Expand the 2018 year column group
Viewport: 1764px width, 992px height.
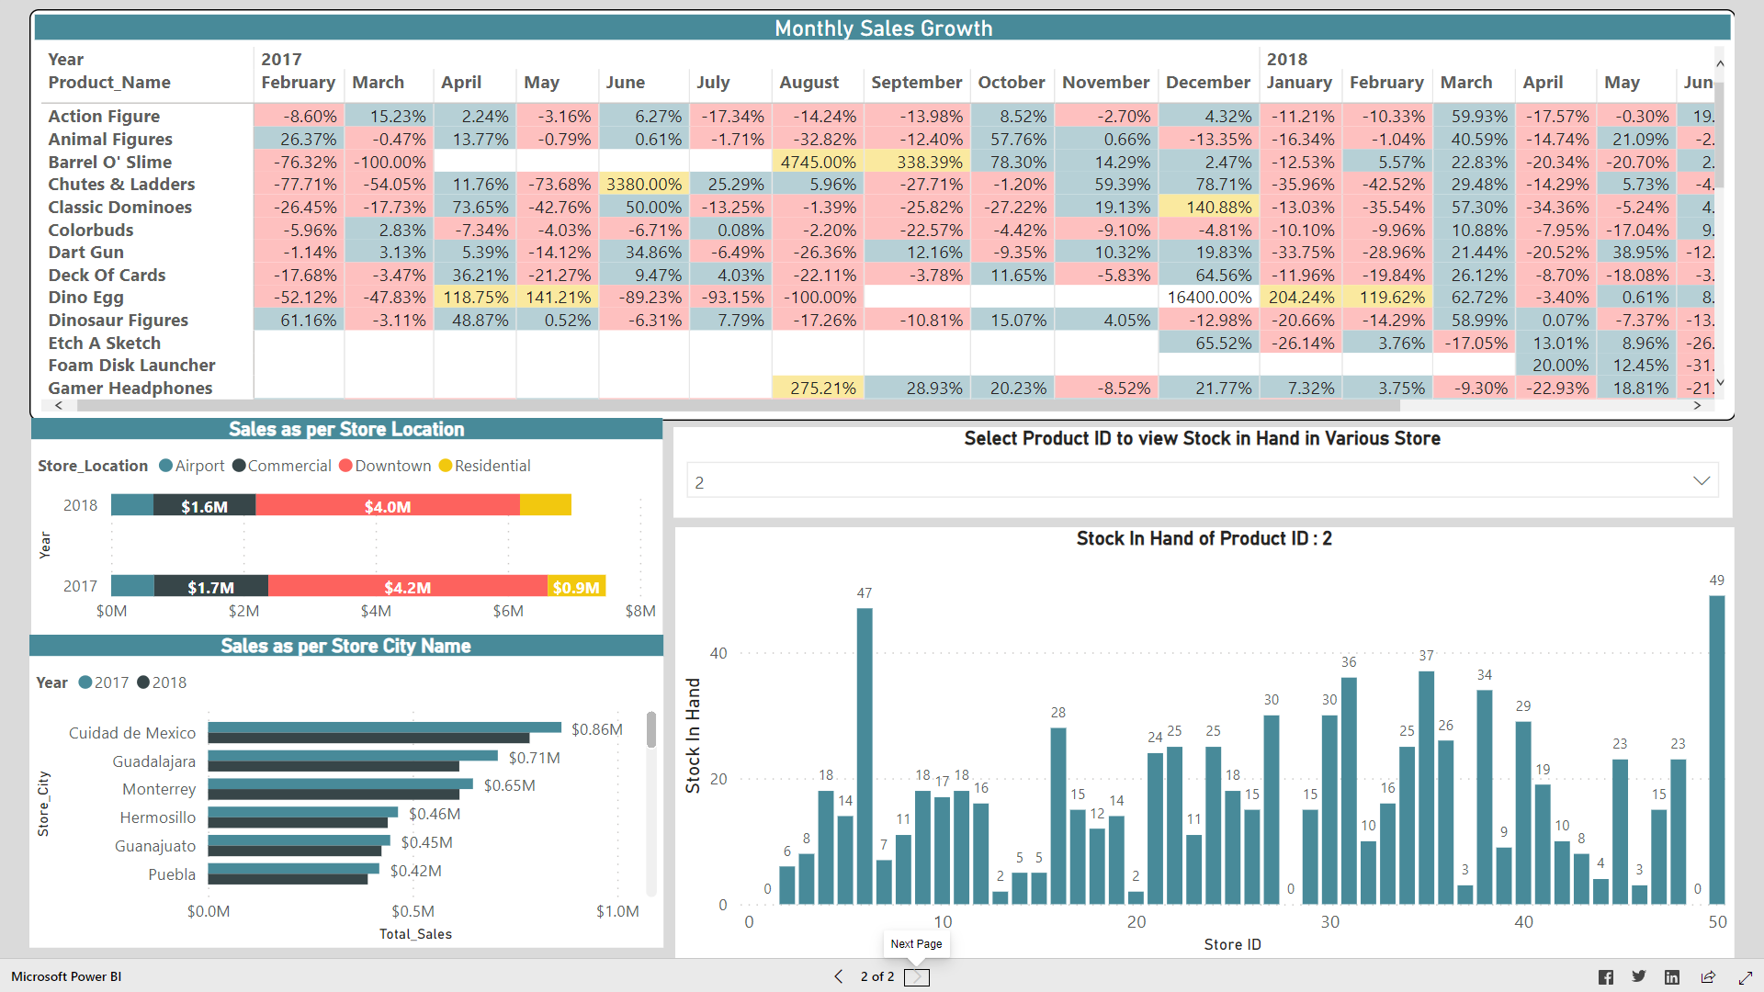(x=1287, y=59)
